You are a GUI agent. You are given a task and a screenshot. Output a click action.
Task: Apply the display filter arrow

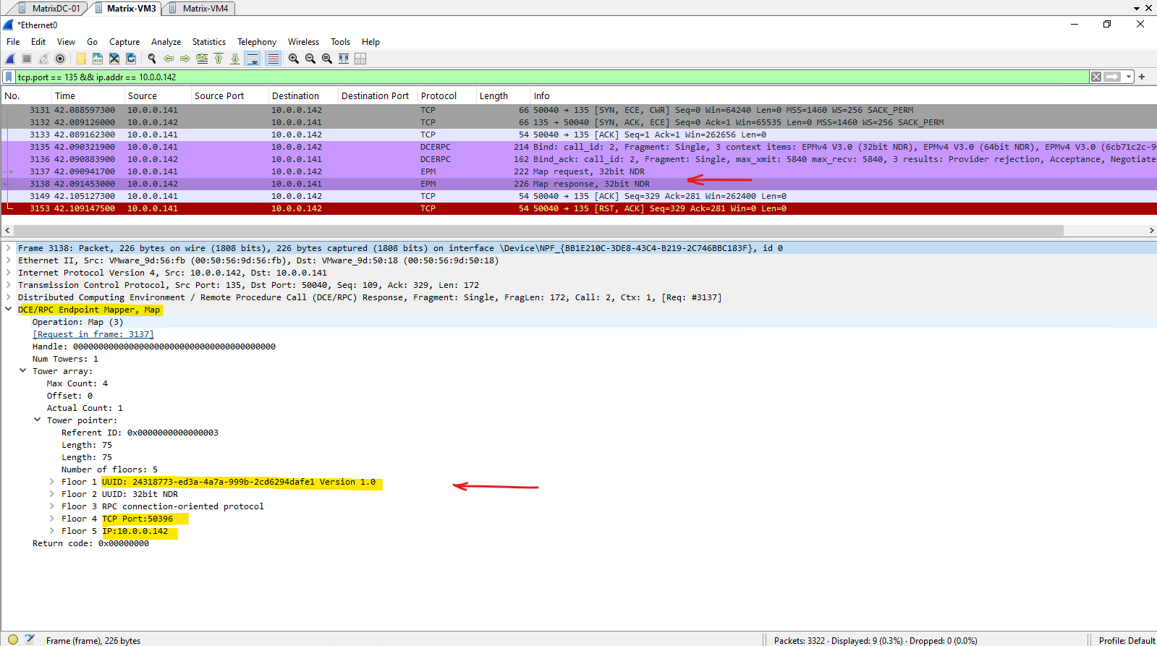[x=1113, y=77]
